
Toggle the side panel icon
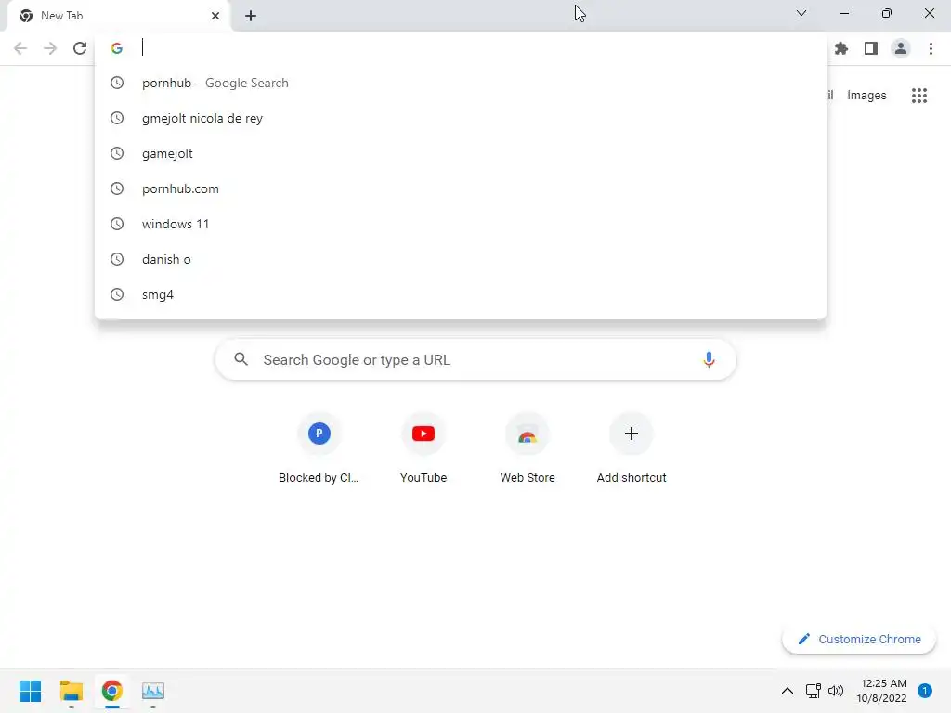pyautogui.click(x=871, y=48)
